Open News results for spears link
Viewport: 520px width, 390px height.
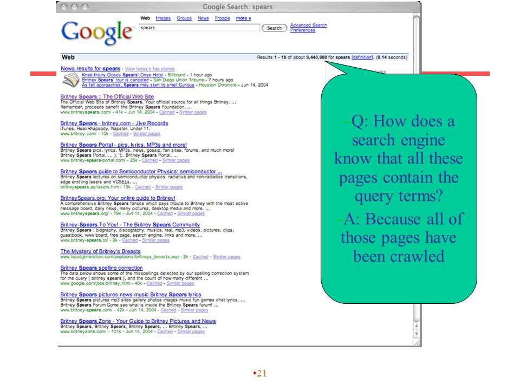click(90, 69)
